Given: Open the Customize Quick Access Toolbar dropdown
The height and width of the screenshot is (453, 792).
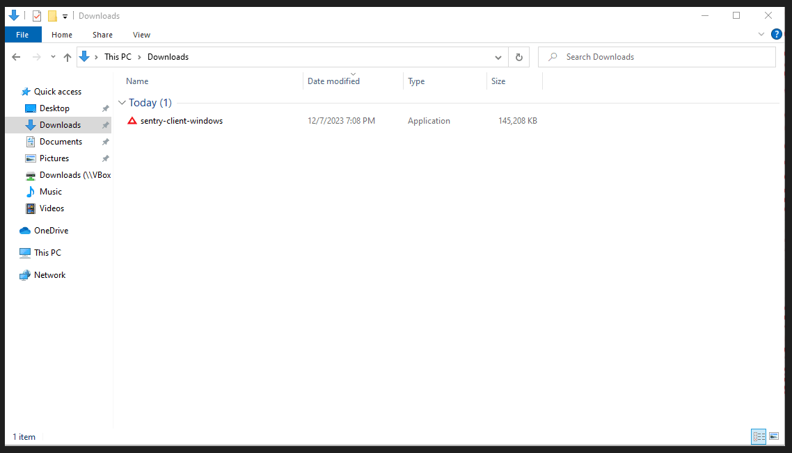Looking at the screenshot, I should coord(65,17).
